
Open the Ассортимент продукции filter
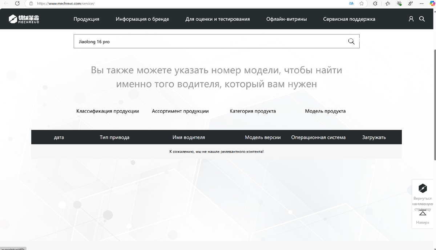180,111
